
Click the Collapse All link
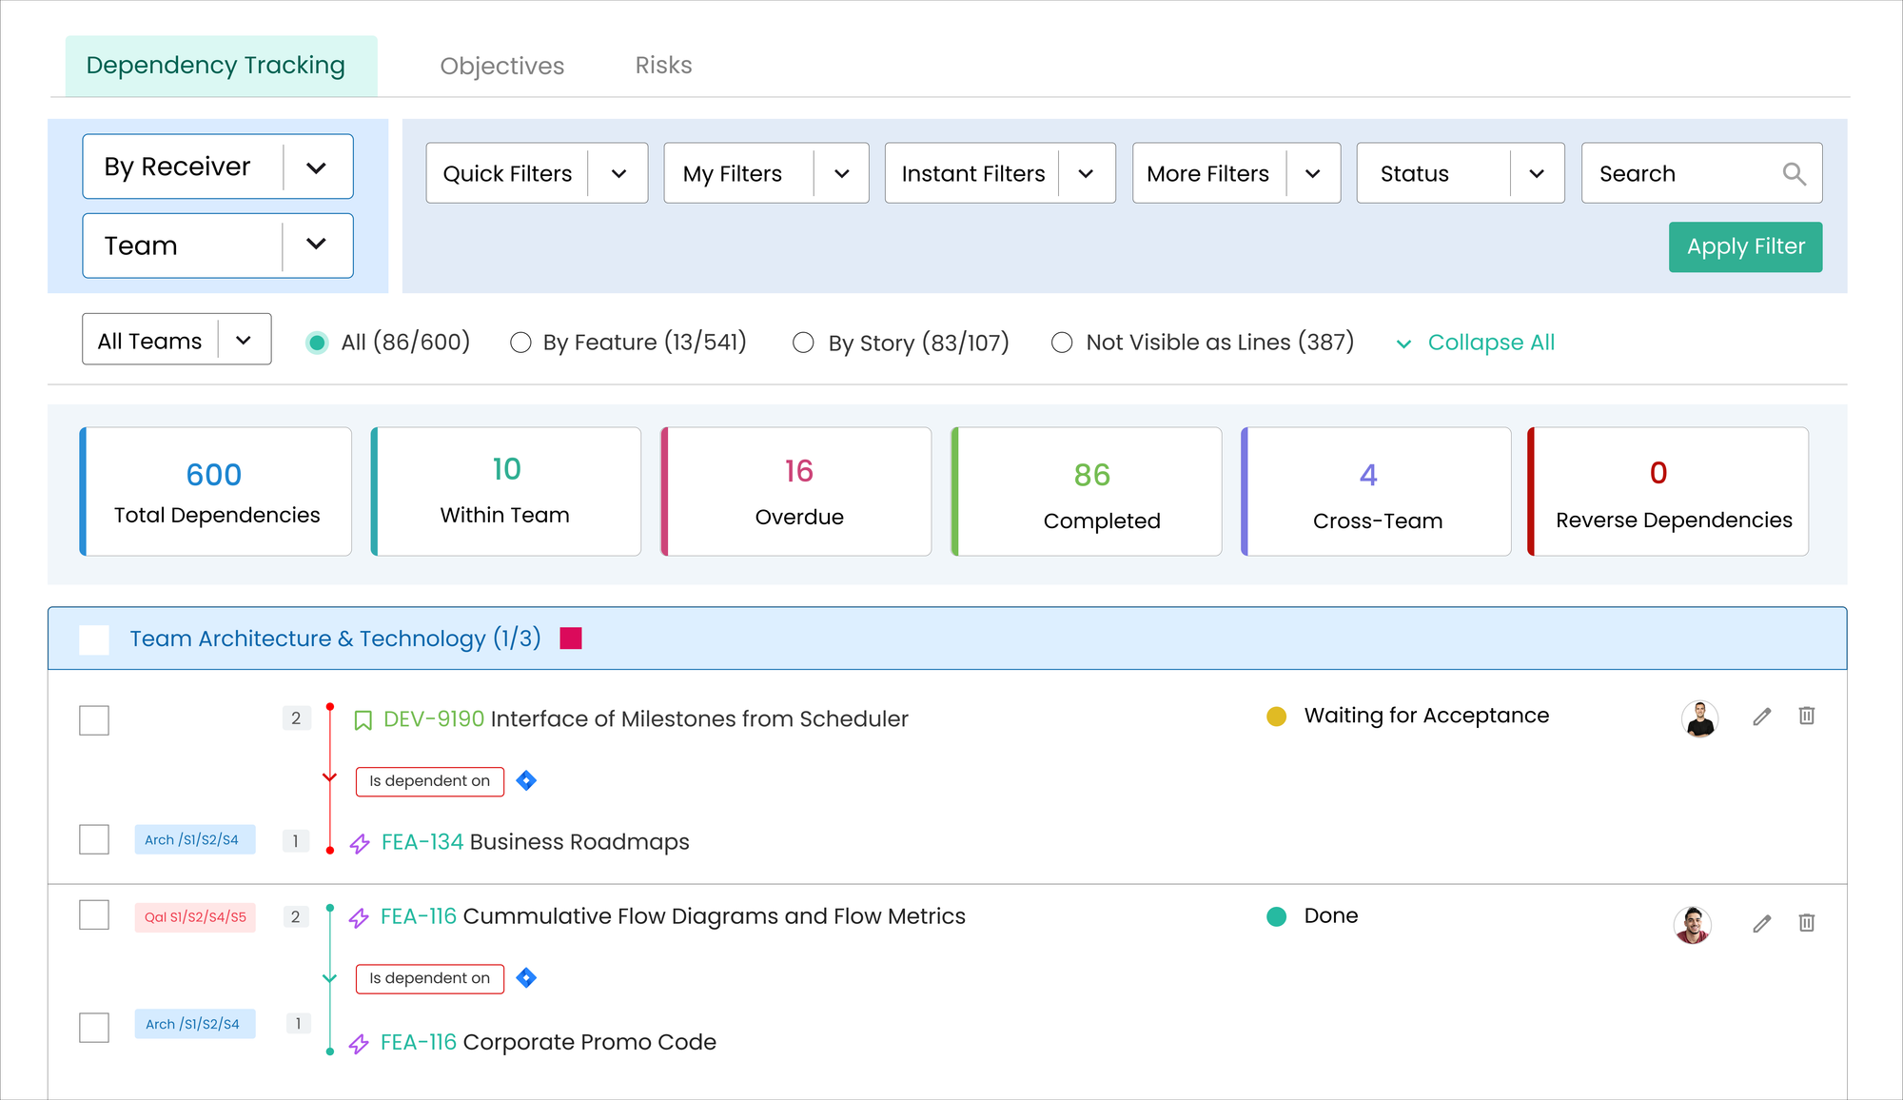(1489, 343)
